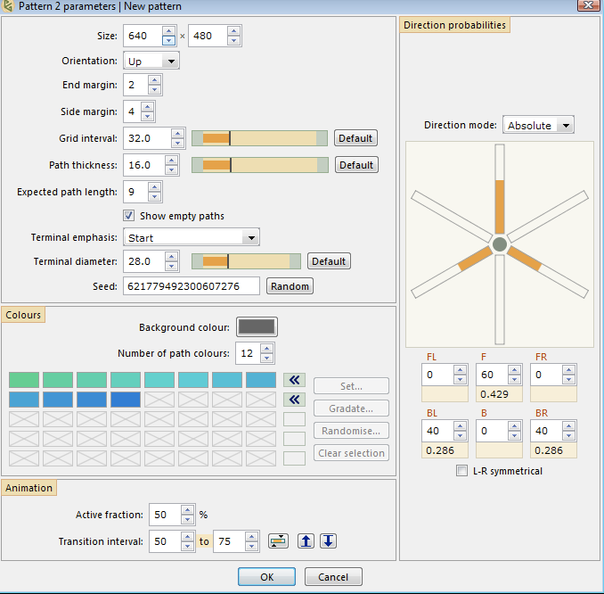This screenshot has height=594, width=604.
Task: Click the Cancel button
Action: click(333, 577)
